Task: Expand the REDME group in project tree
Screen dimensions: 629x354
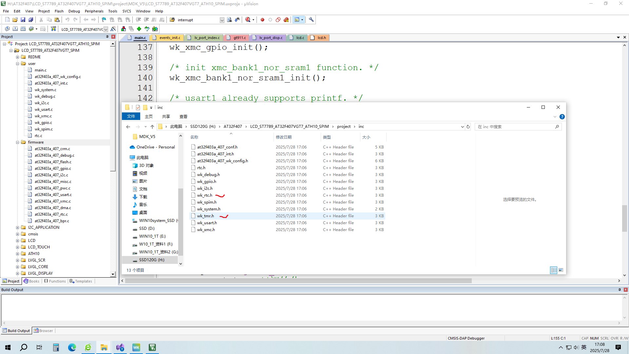Action: click(18, 57)
